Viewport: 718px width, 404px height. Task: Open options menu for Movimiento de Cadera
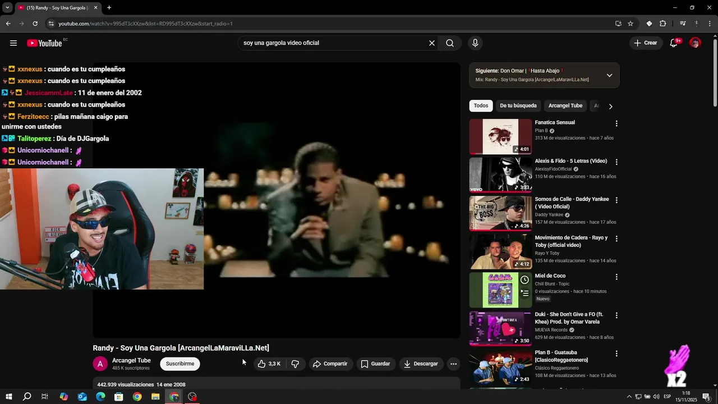[616, 239]
